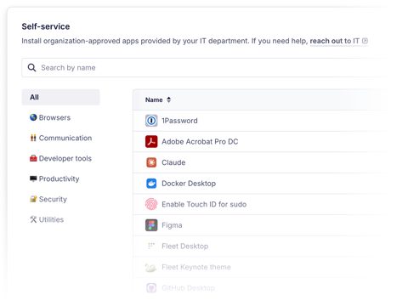408x306 pixels.
Task: Click the GitHub Desktop icon
Action: (151, 288)
